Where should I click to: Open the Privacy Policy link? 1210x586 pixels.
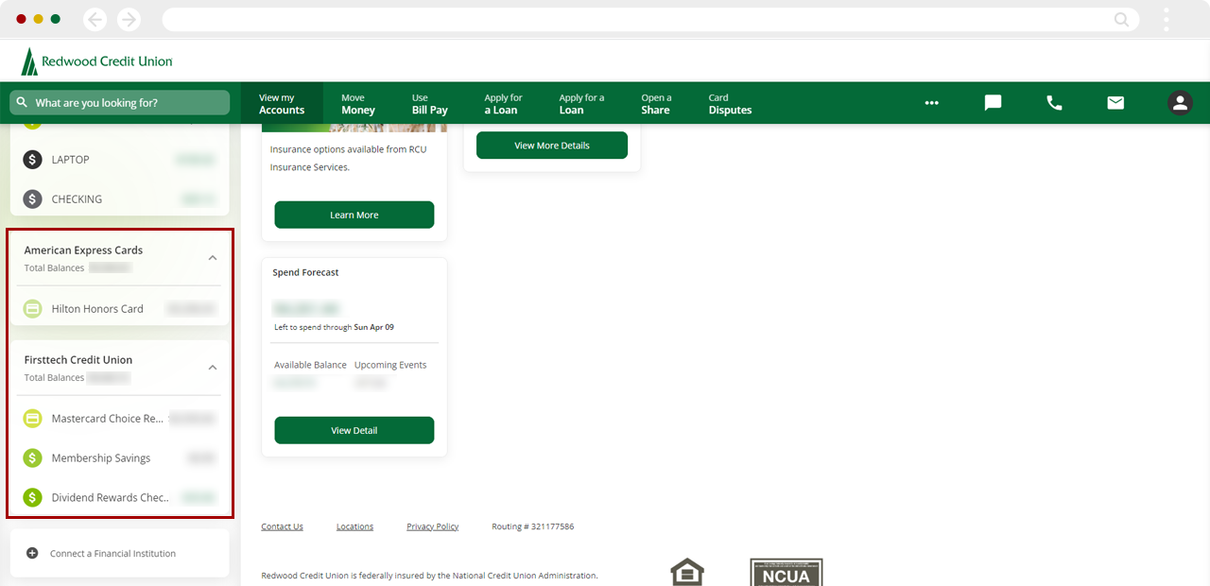(x=433, y=526)
